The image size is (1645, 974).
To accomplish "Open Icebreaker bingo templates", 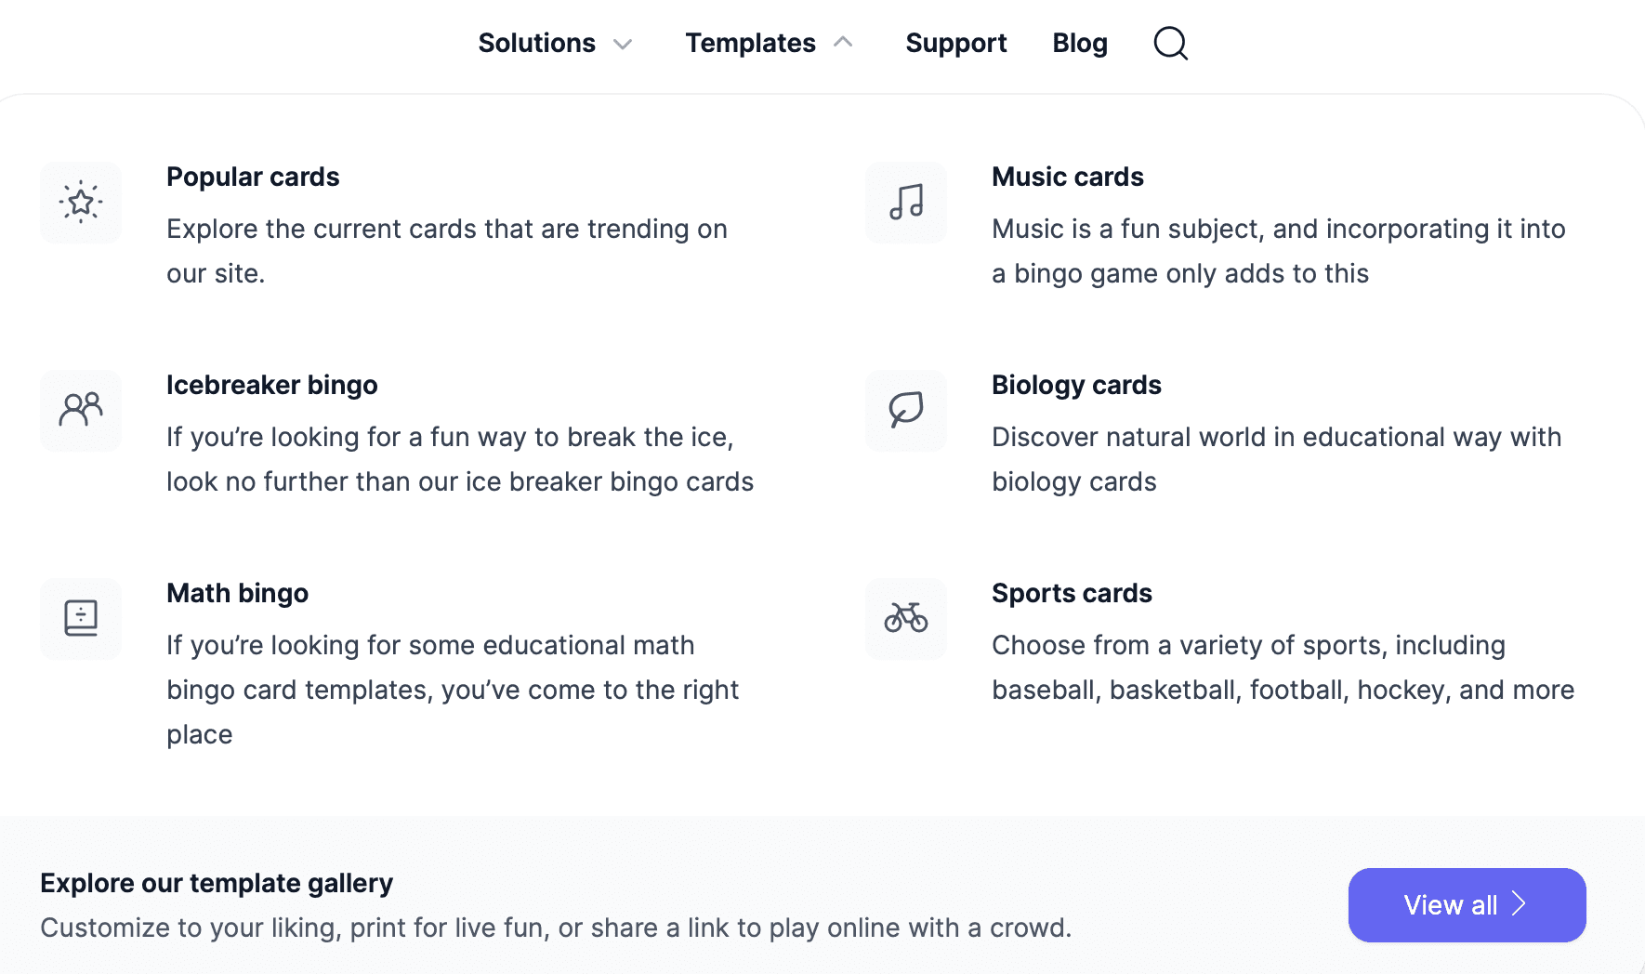I will (x=271, y=385).
